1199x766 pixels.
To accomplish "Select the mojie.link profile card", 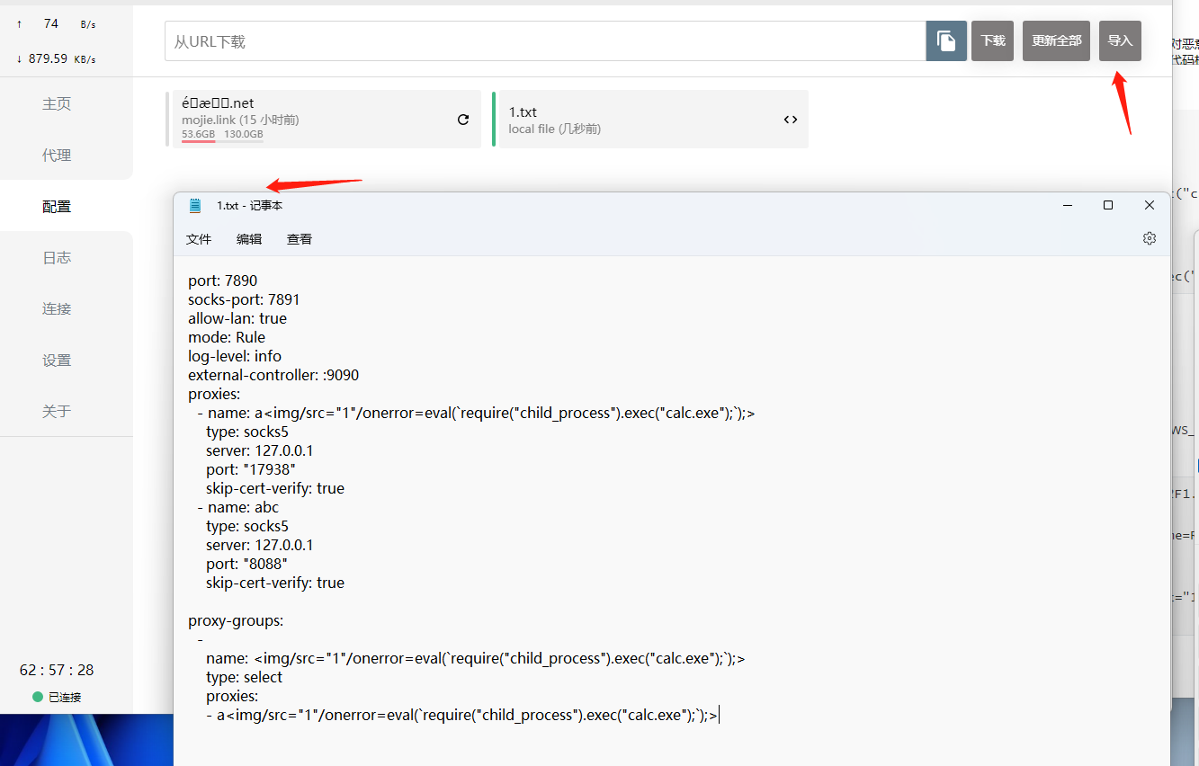I will tap(324, 119).
